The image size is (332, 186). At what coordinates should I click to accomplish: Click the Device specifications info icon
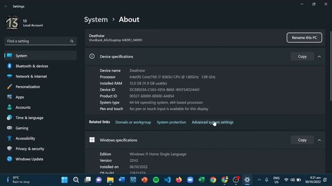[x=92, y=56]
